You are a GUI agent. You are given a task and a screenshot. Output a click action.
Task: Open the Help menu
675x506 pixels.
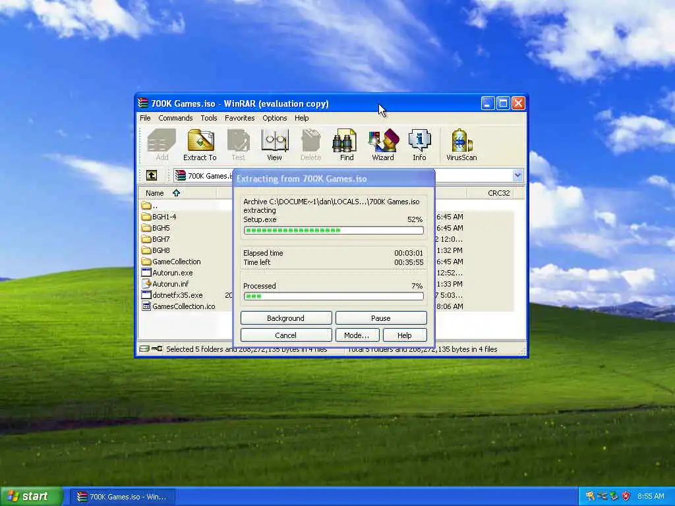302,118
